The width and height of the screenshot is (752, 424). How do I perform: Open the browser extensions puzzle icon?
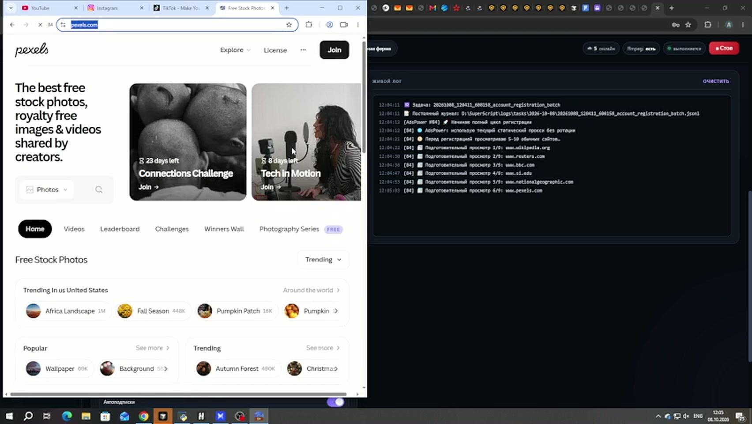[x=309, y=25]
